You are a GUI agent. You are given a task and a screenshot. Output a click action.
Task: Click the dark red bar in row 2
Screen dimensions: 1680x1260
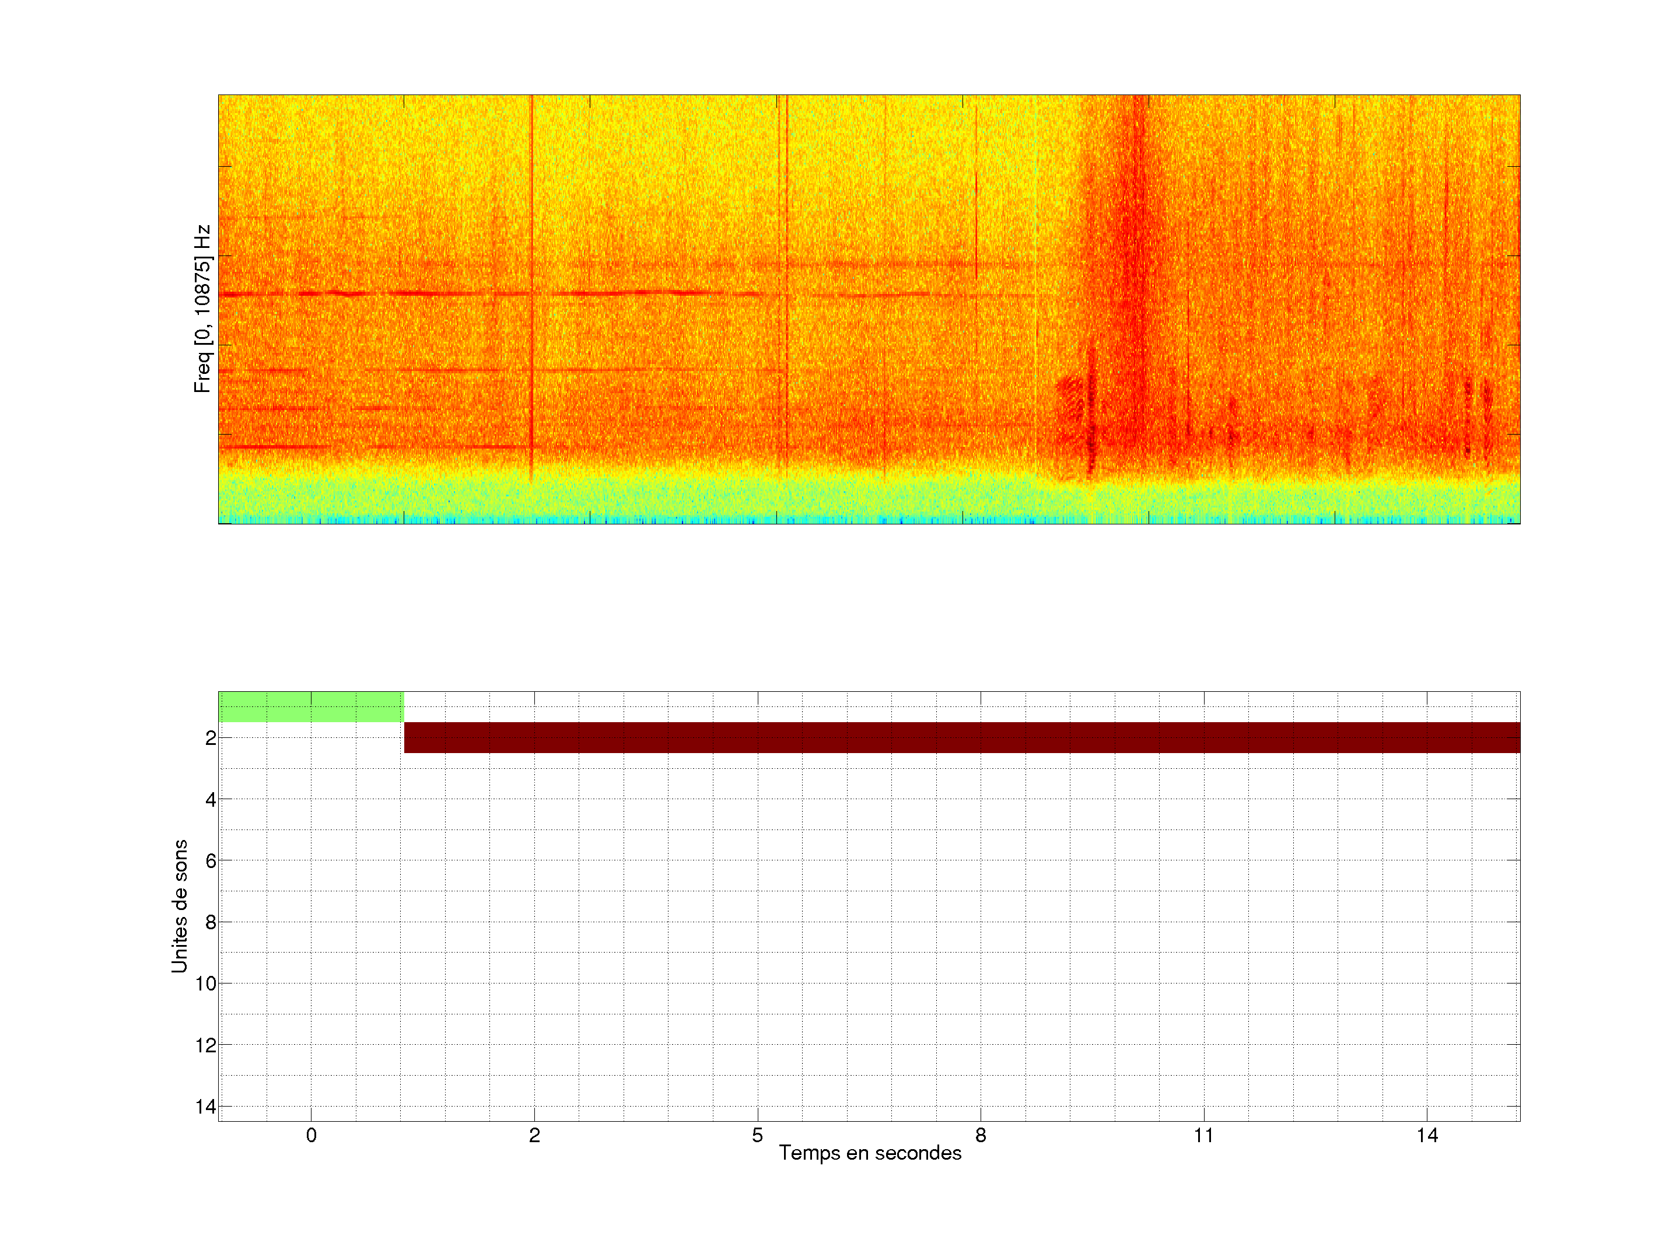961,737
